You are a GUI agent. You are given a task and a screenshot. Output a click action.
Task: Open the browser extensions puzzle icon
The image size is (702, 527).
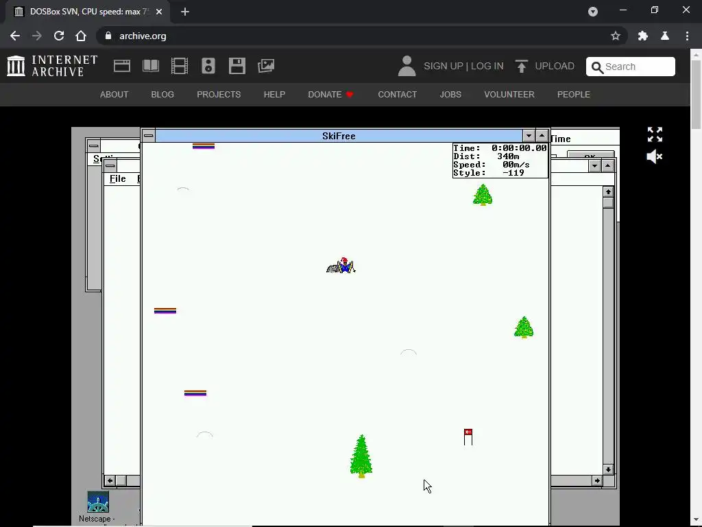[643, 36]
